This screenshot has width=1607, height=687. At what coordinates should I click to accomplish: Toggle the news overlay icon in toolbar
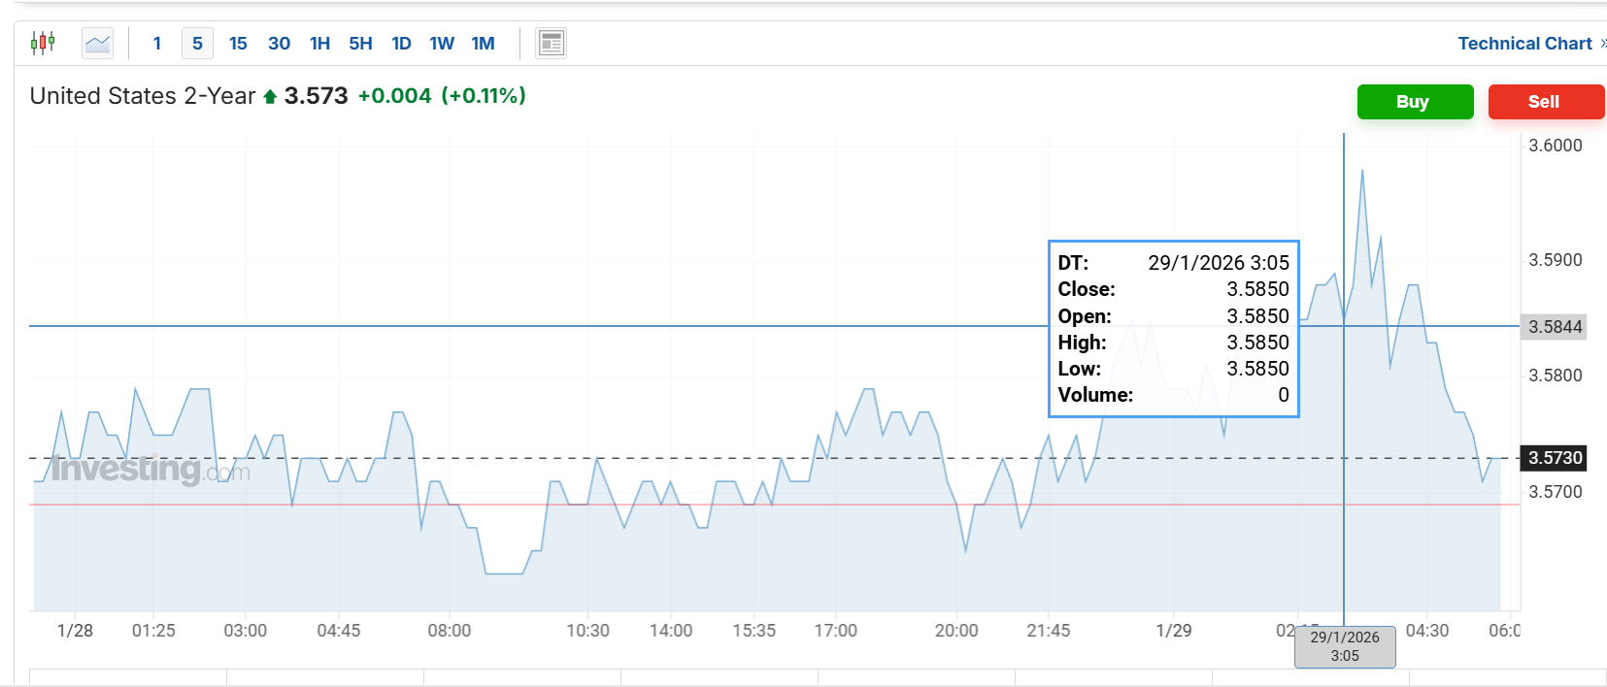[x=551, y=43]
